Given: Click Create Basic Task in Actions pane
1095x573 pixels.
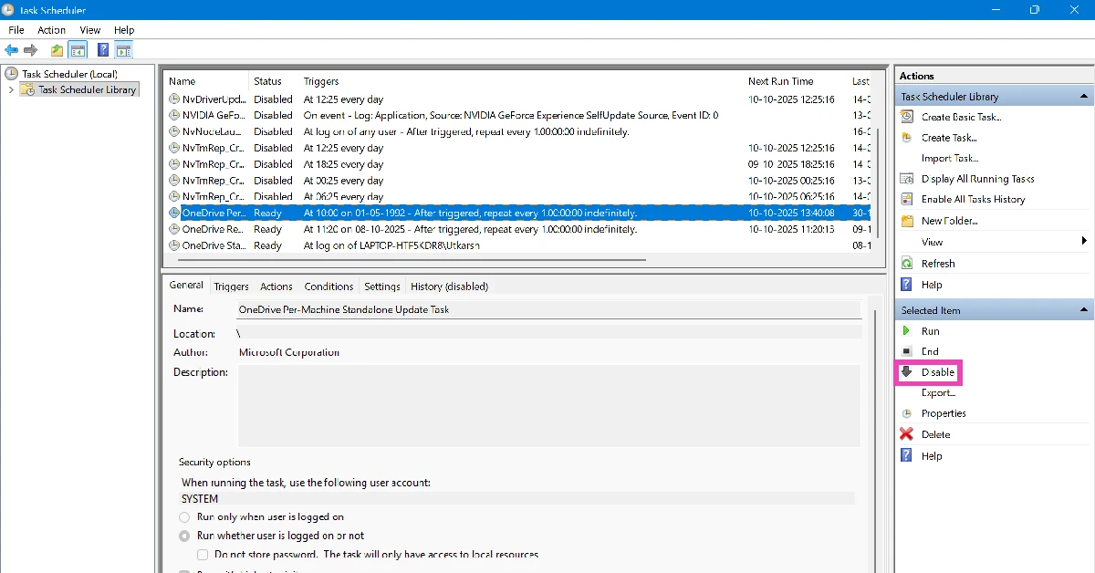Looking at the screenshot, I should [961, 117].
